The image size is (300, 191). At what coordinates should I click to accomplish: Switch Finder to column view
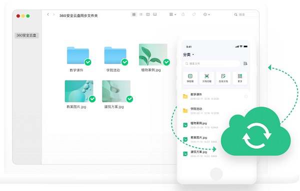(148, 14)
